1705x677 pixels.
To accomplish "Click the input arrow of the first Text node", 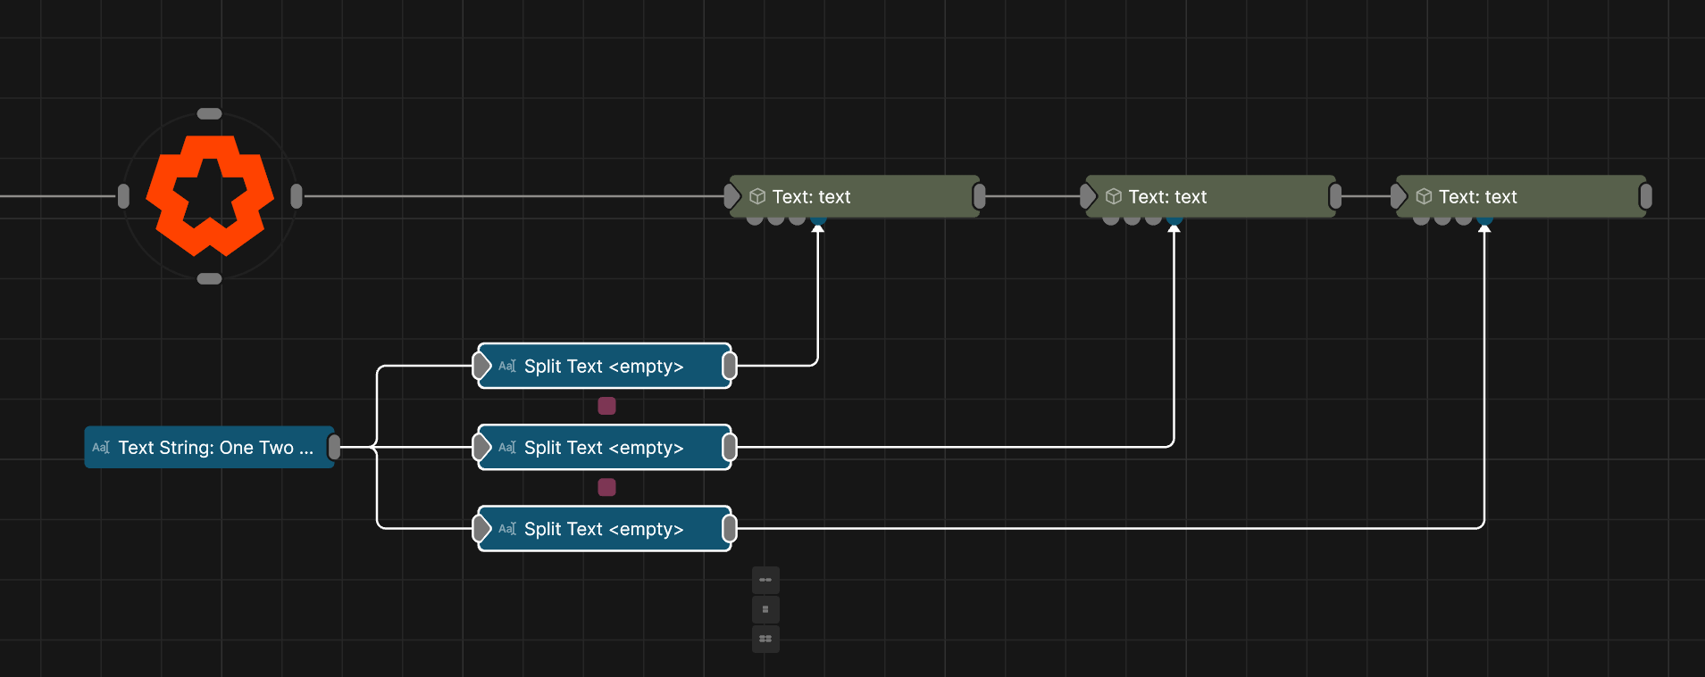I will tap(733, 196).
